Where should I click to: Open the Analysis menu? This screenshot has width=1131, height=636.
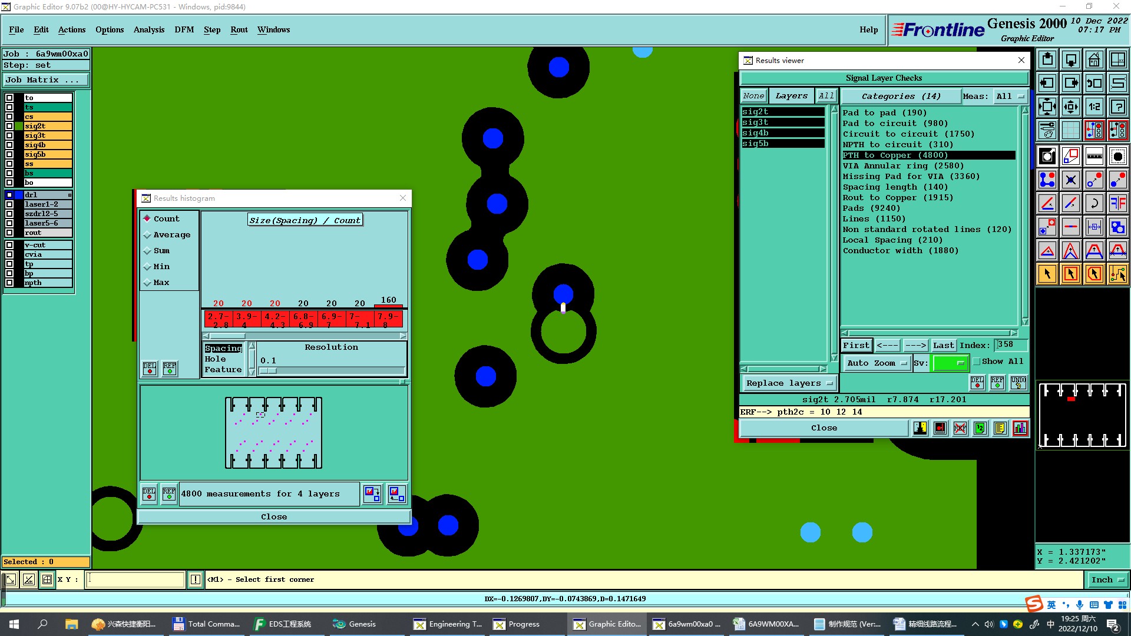tap(148, 29)
